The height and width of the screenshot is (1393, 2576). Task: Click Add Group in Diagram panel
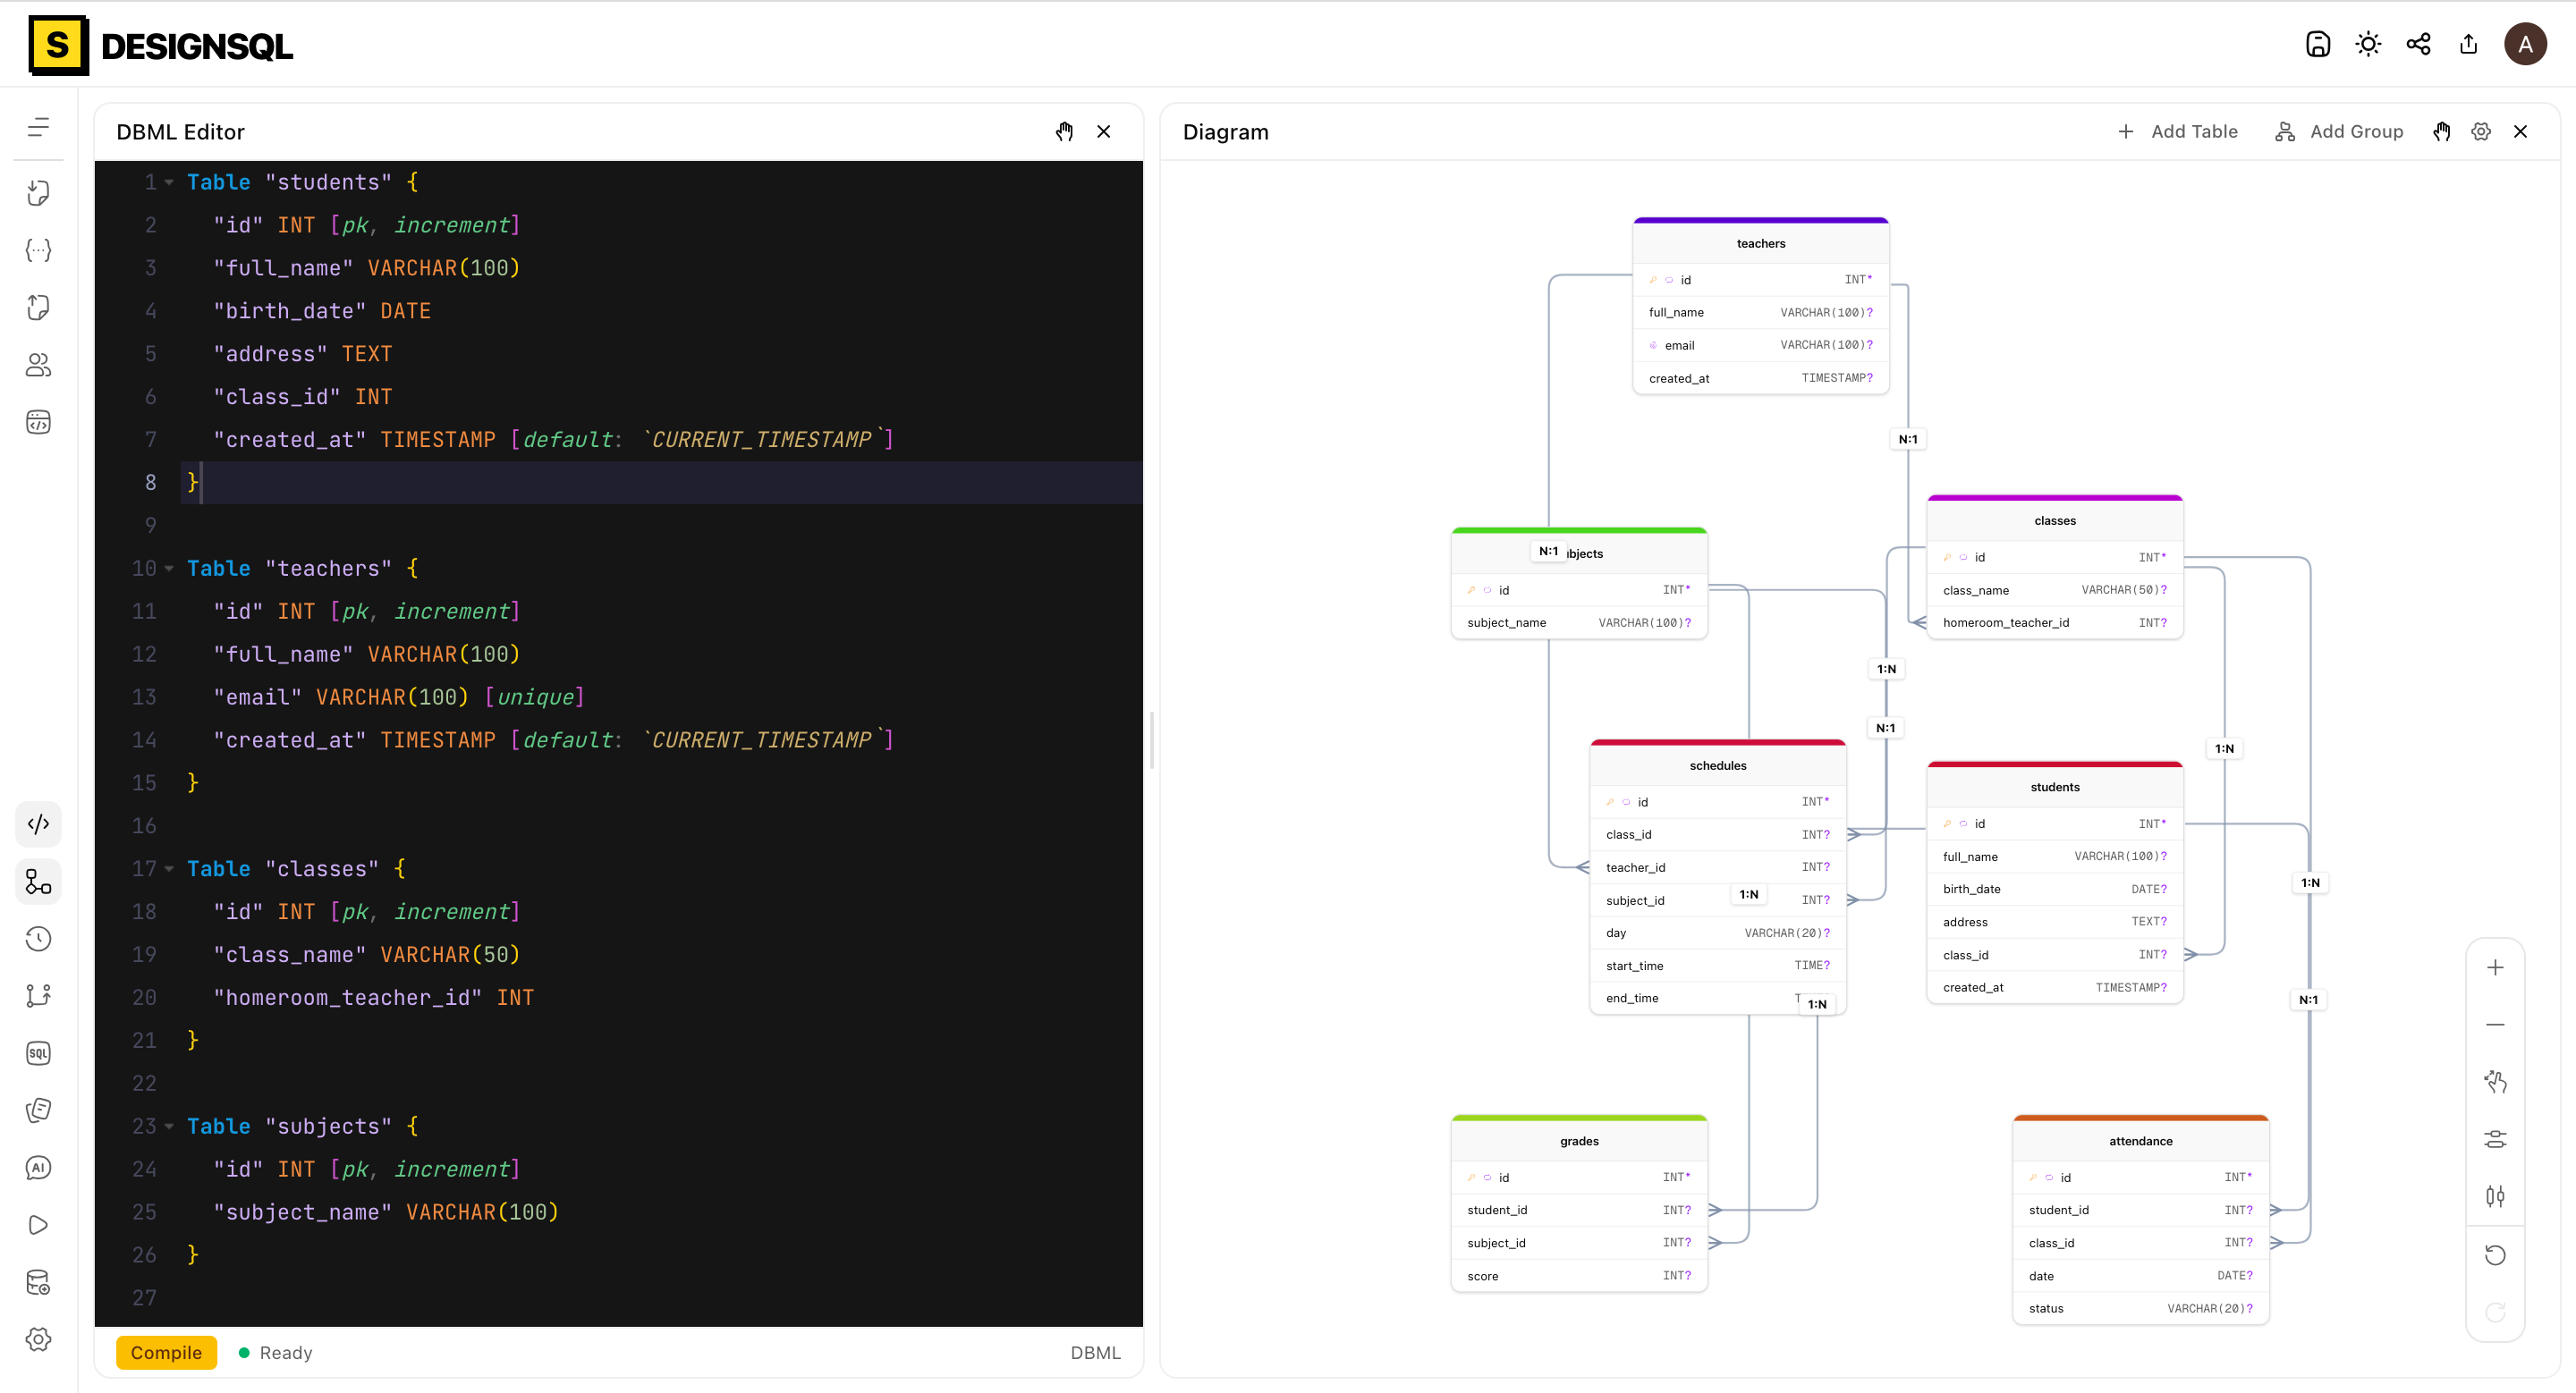click(x=2339, y=132)
